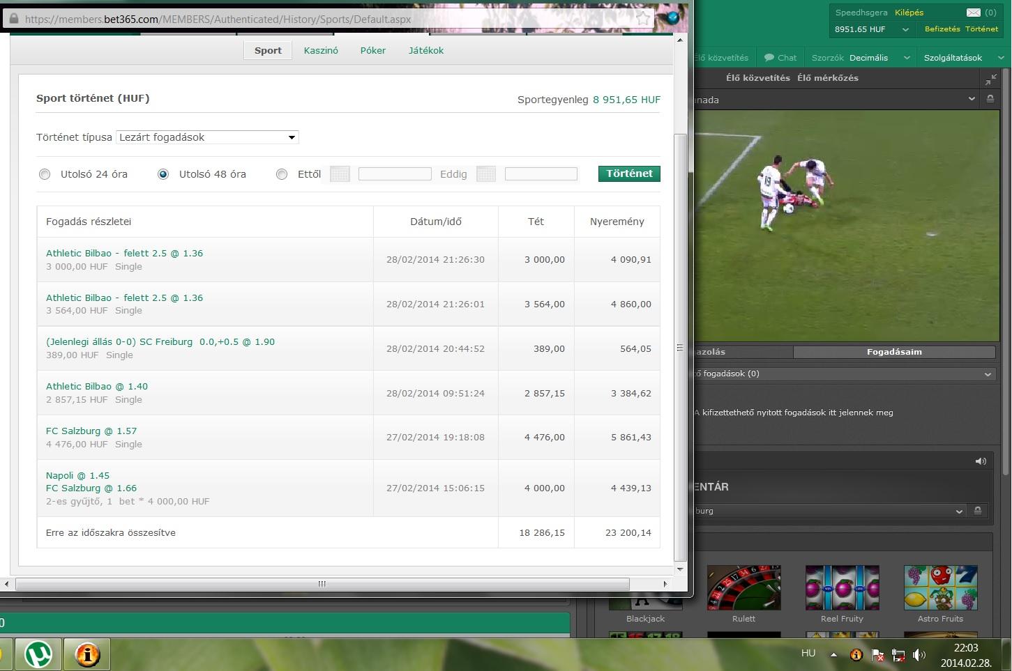Select the Ettől date range radio button

click(282, 174)
